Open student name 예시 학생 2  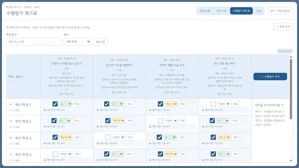23,121
